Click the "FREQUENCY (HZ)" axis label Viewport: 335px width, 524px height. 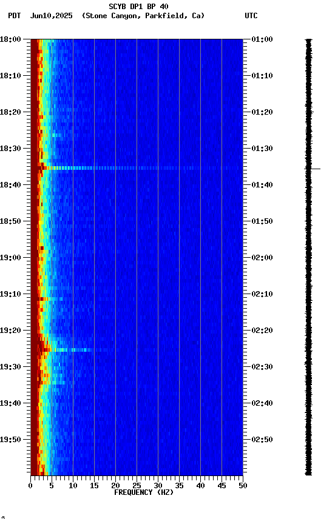144,492
